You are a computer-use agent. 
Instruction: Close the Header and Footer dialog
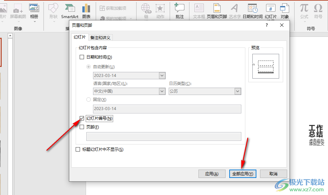coord(282,25)
